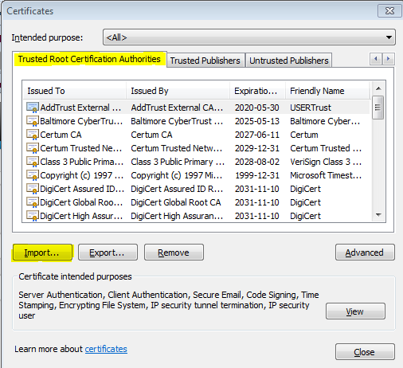Click the AddTrust External certificate icon
This screenshot has width=403, height=368.
pos(33,108)
